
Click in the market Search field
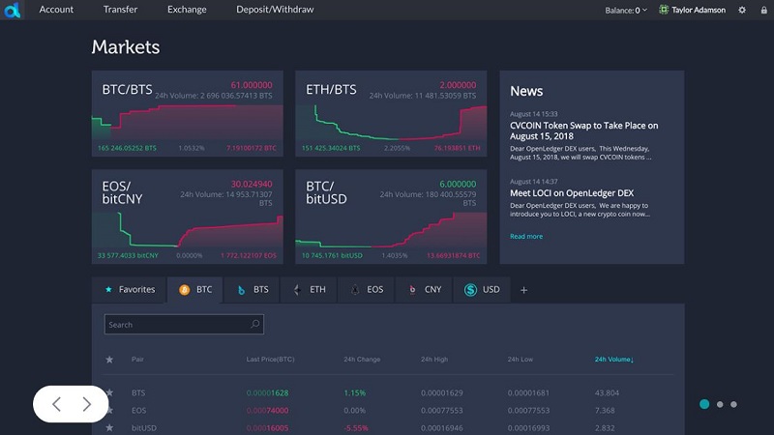pyautogui.click(x=184, y=324)
